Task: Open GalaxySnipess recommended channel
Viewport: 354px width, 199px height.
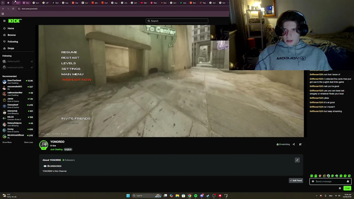Action: click(x=18, y=124)
